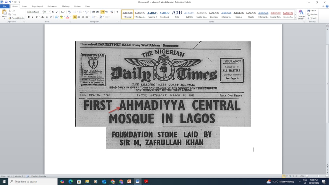This screenshot has height=185, width=329.
Task: Click the Increase Indent icon
Action: click(x=97, y=12)
